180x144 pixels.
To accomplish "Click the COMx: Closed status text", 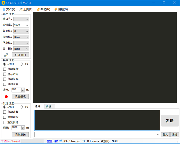I will tap(10, 141).
